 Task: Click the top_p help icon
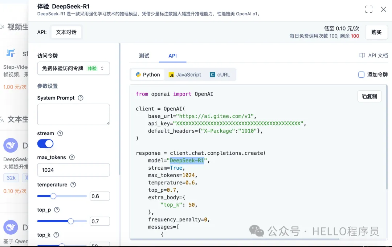tap(57, 210)
